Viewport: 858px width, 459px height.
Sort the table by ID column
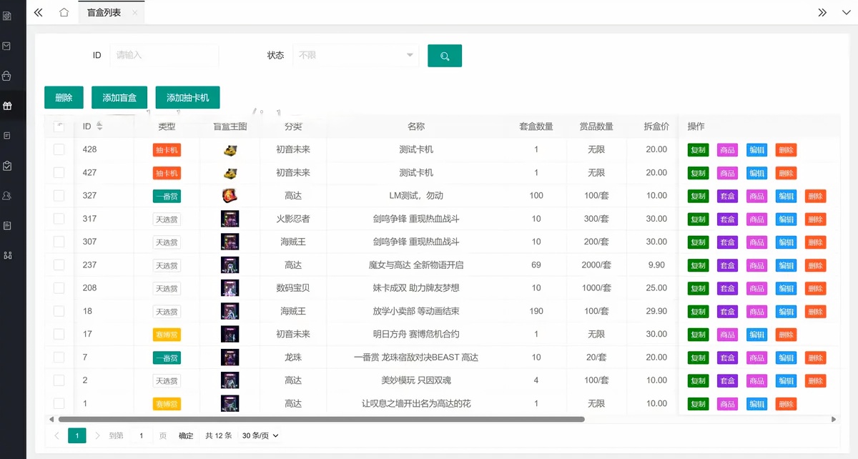coord(99,127)
